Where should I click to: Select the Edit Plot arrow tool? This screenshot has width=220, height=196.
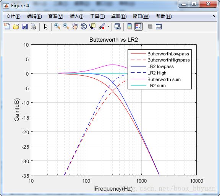point(46,26)
